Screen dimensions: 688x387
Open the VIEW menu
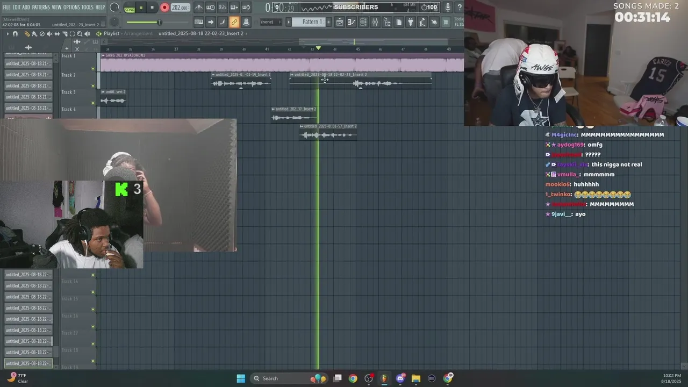click(x=56, y=8)
